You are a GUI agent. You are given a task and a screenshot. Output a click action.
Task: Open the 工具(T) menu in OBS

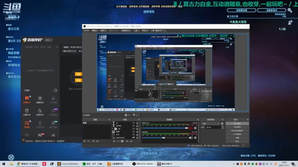136,30
